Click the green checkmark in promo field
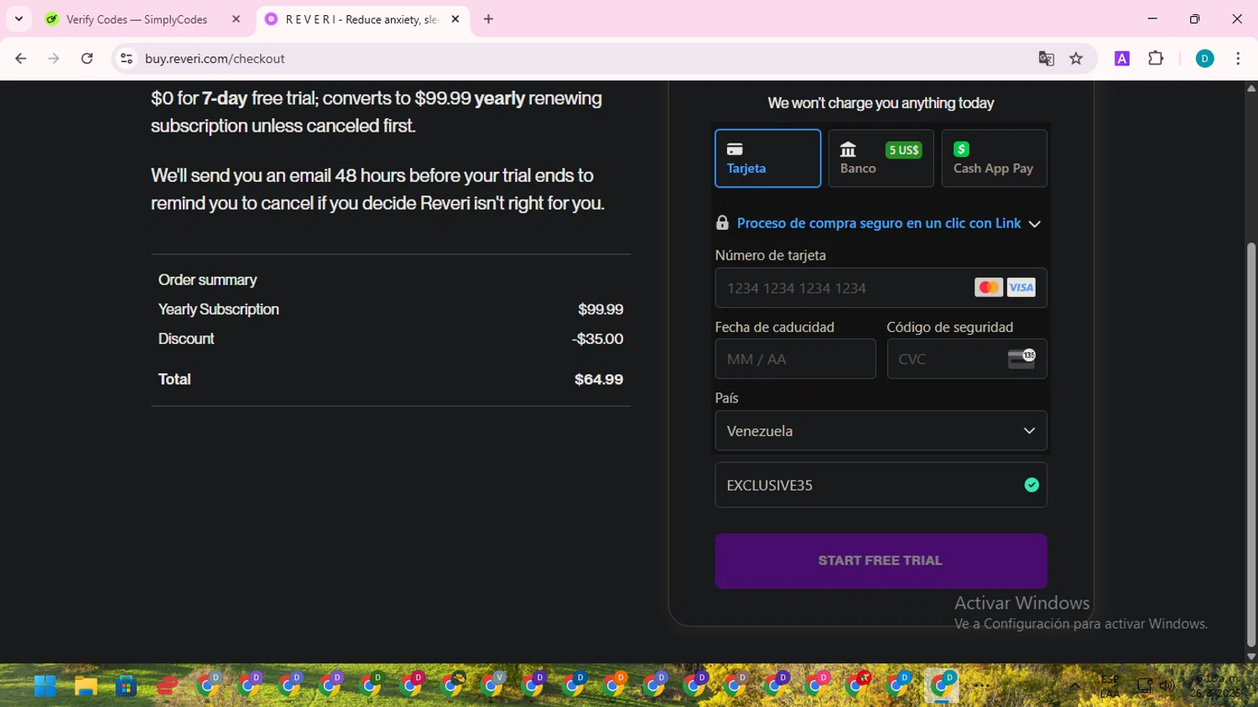Screen dimensions: 1258x707 tap(1032, 485)
